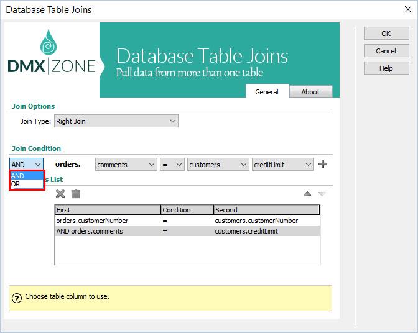Click the First column header
Image resolution: width=418 pixels, height=333 pixels.
pyautogui.click(x=108, y=210)
